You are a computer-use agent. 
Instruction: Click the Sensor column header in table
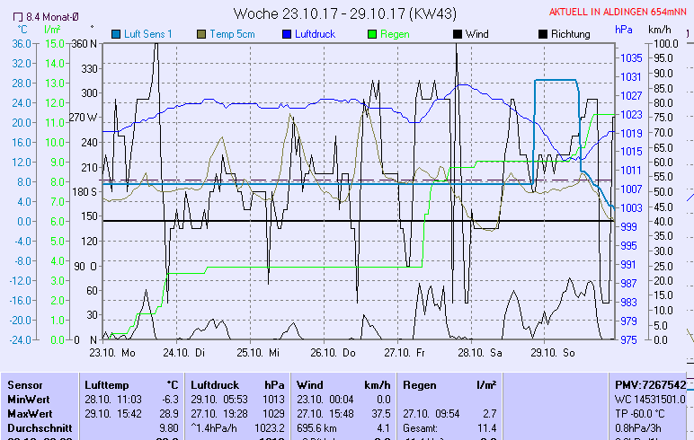click(25, 384)
